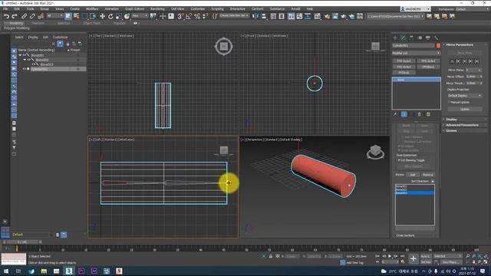Click the Update button
Image resolution: width=491 pixels, height=276 pixels.
[465, 109]
